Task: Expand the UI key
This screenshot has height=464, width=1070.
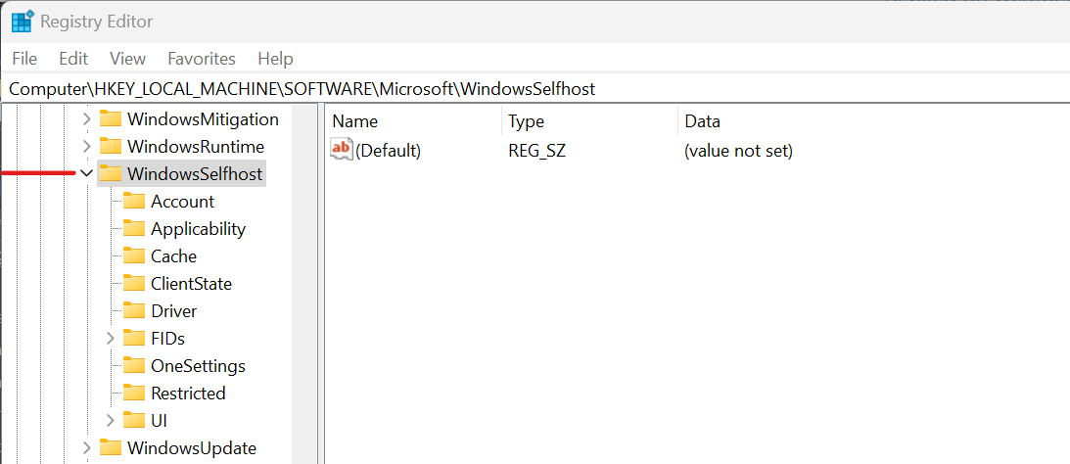Action: 111,420
